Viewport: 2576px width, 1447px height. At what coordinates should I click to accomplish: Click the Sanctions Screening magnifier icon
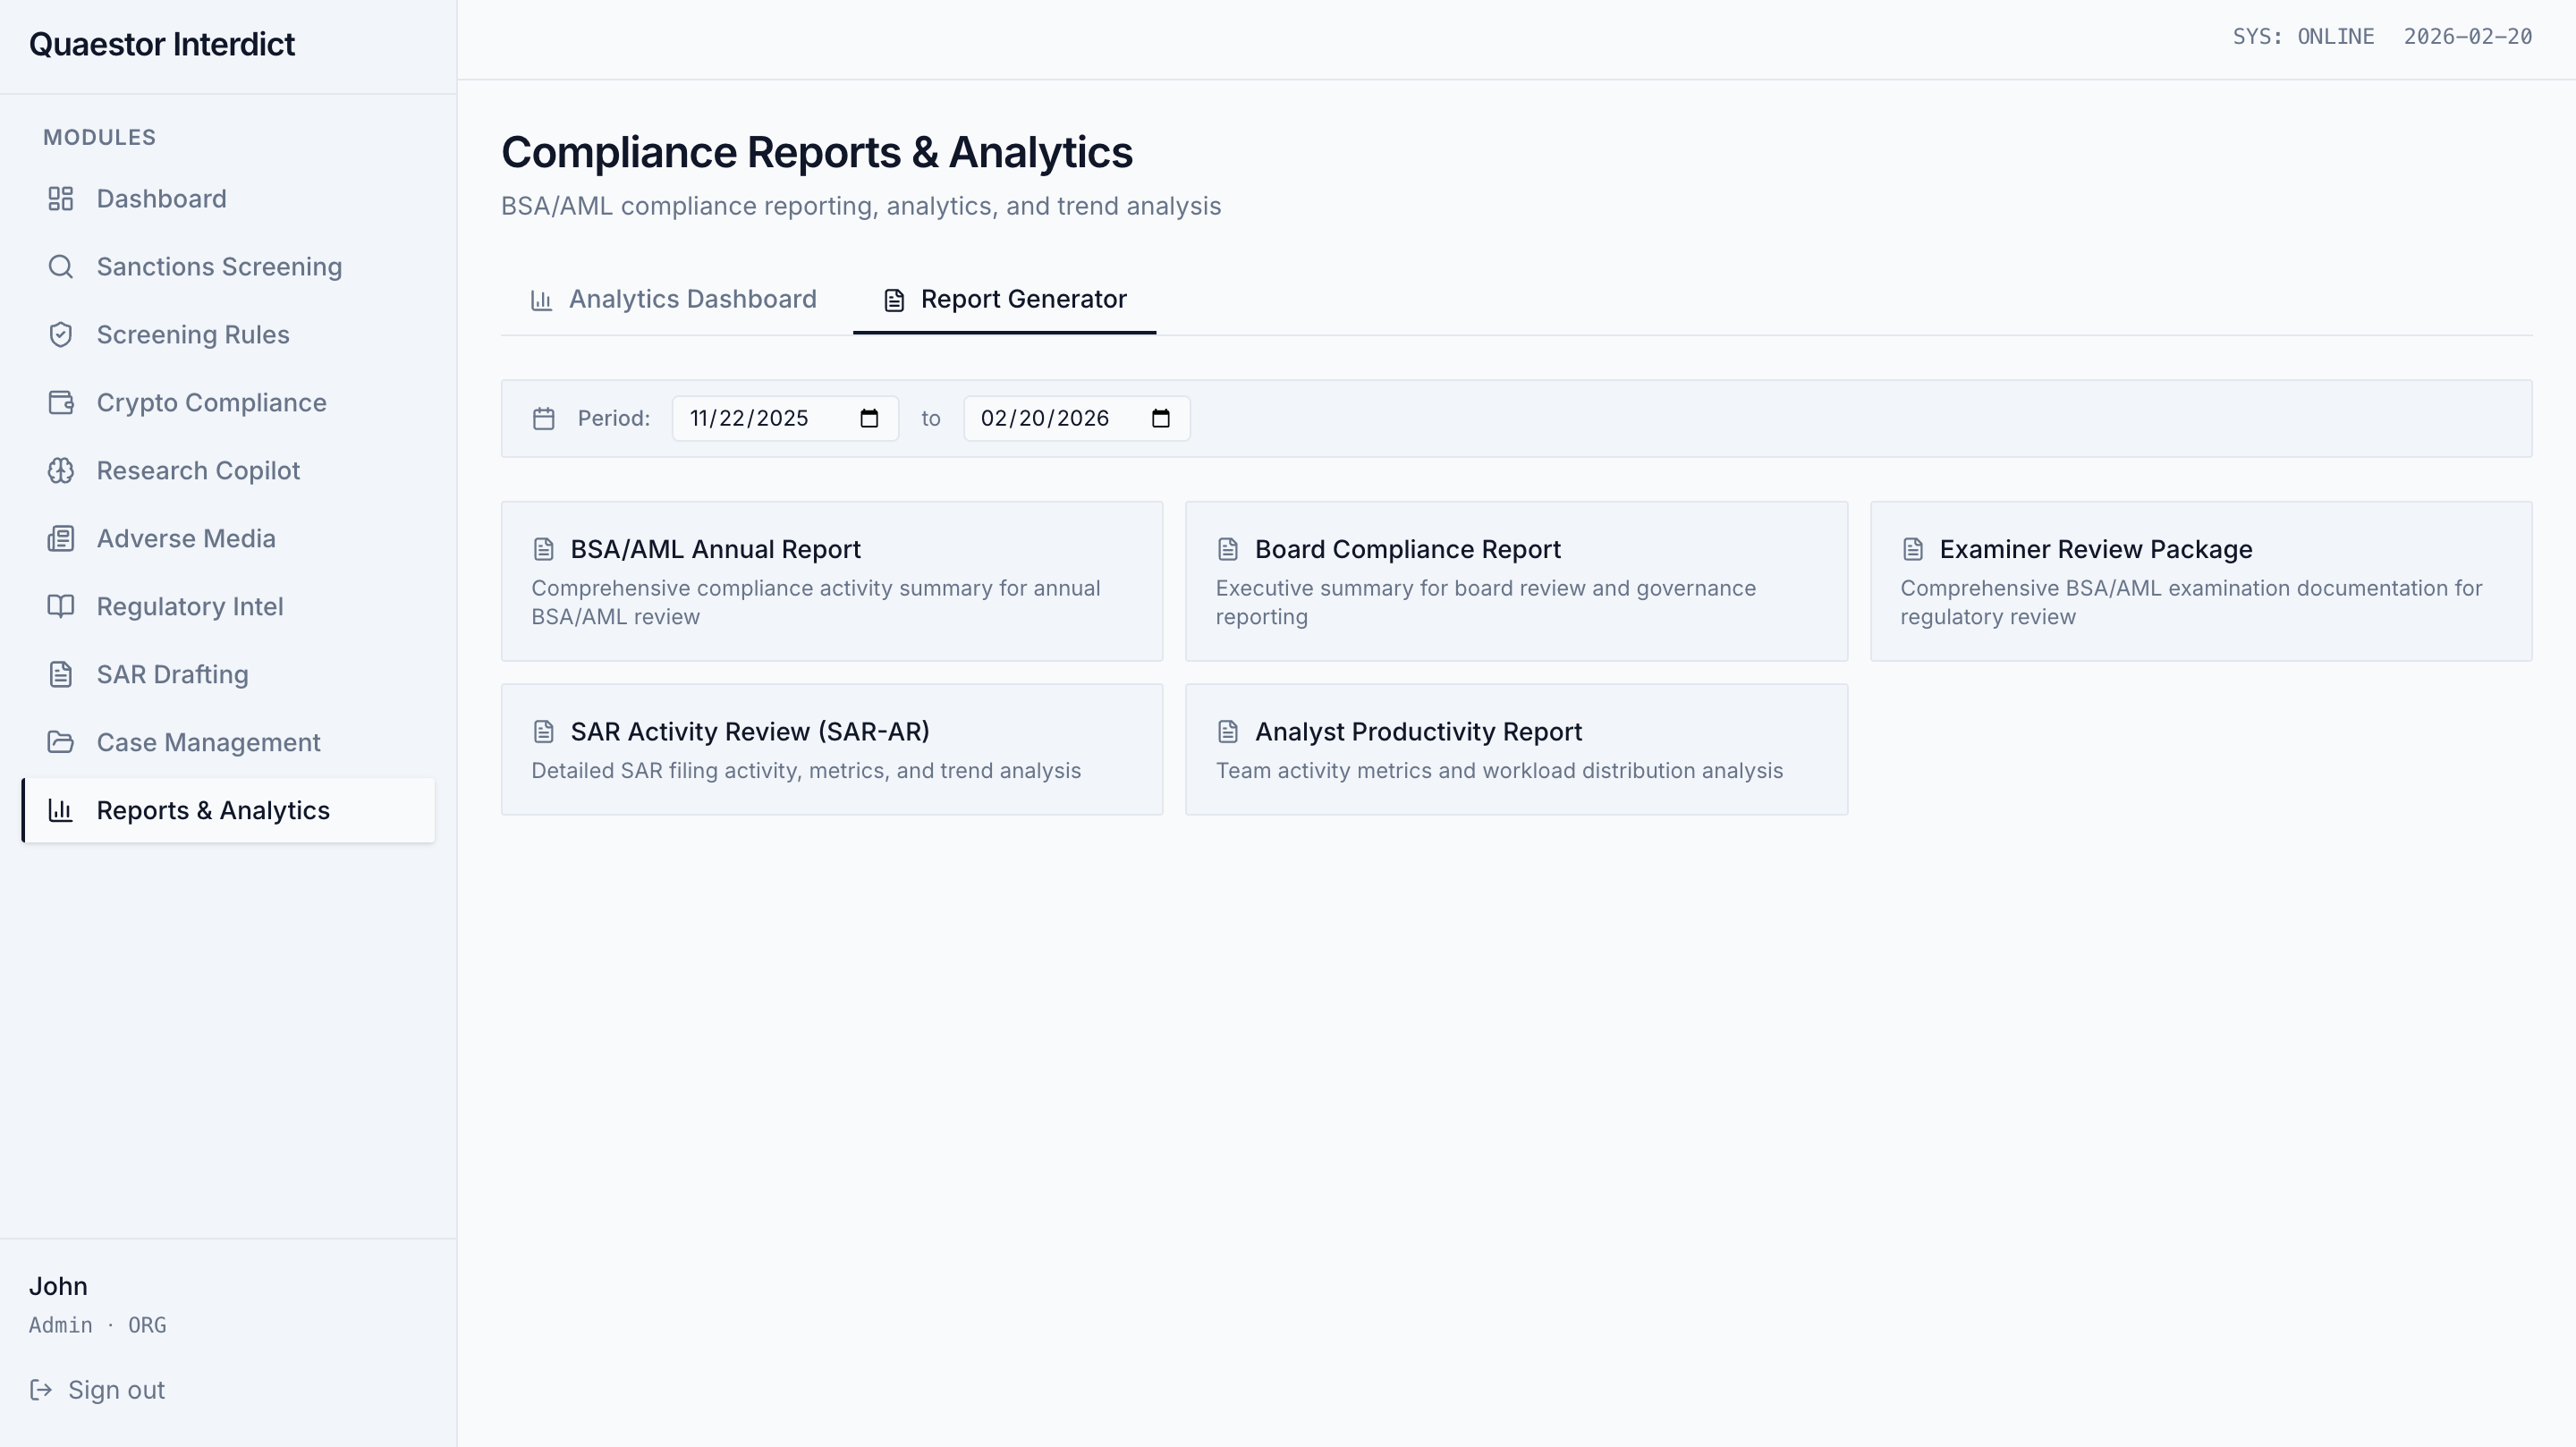point(61,267)
